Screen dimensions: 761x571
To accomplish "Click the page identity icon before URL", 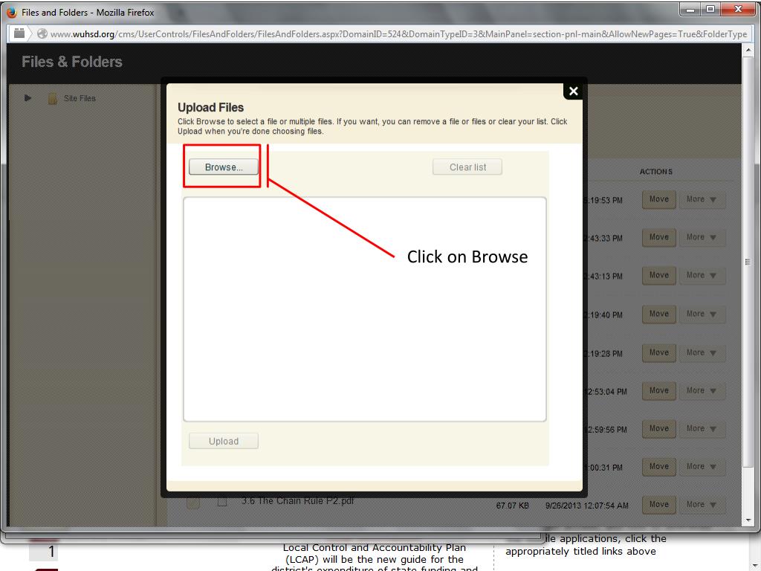I will 19,33.
